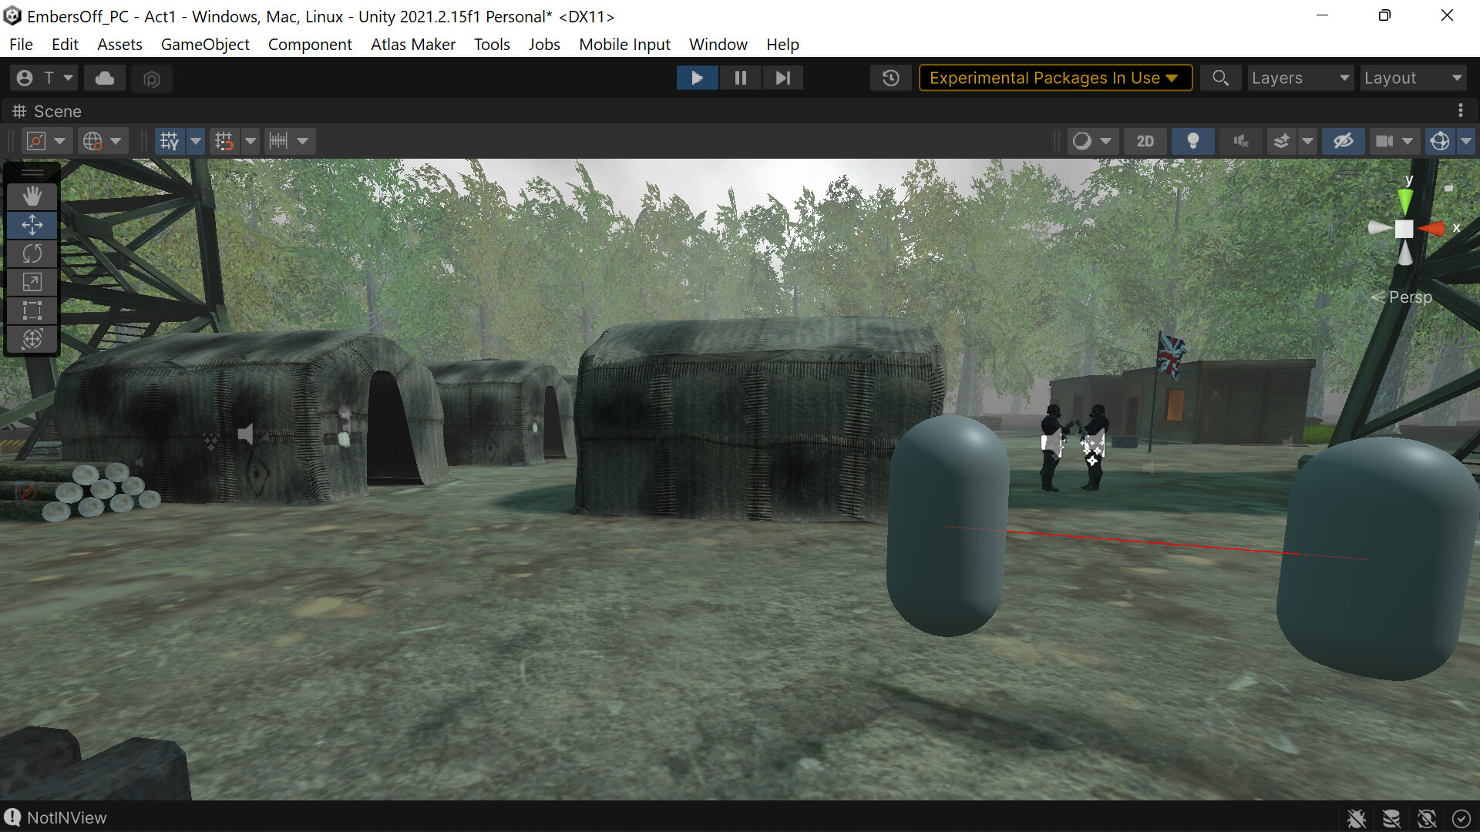Open the Layers dropdown
The image size is (1480, 832).
click(1300, 77)
